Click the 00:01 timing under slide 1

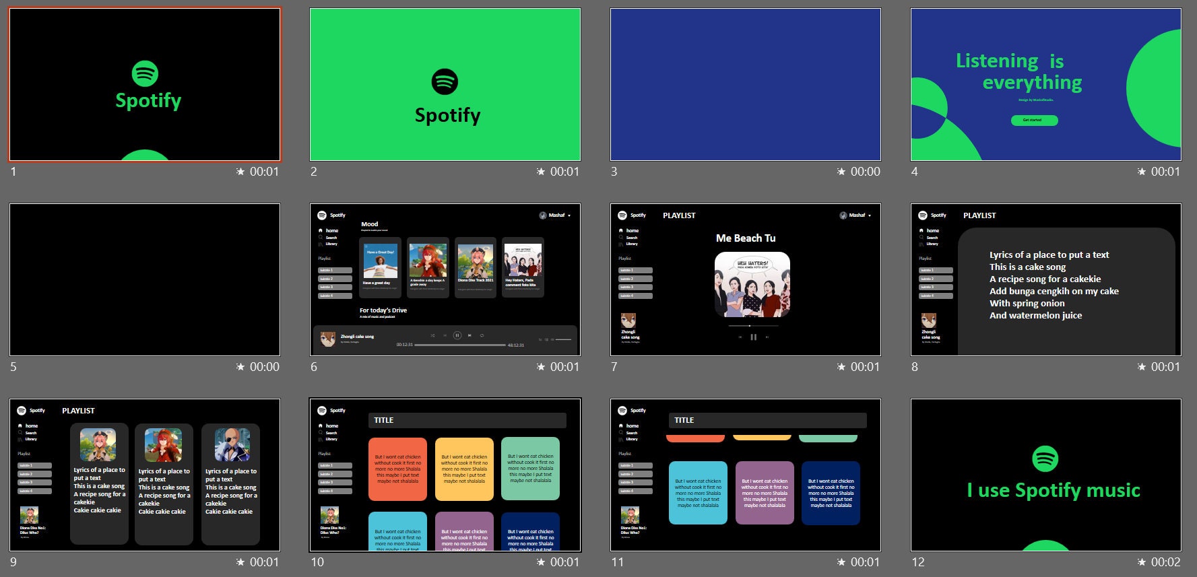(264, 172)
